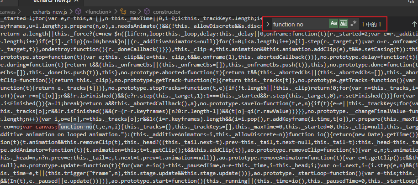
Task: Open '<function>' breadcrumb symbol
Action: tap(98, 12)
